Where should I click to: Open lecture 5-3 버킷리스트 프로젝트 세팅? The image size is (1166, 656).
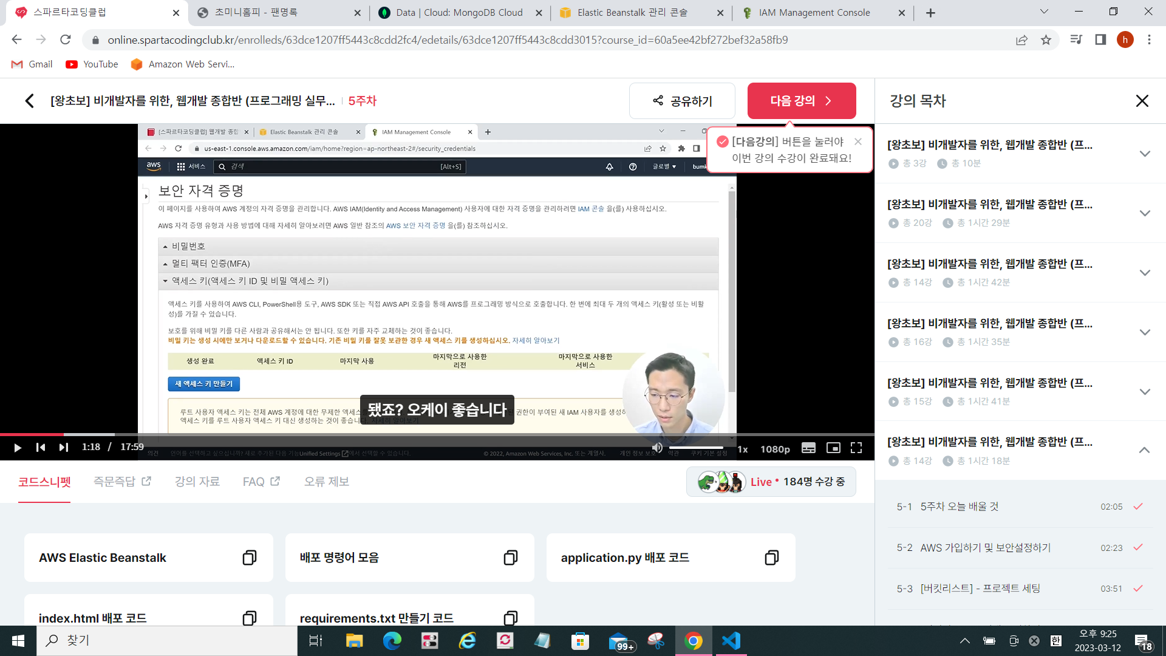point(1020,589)
